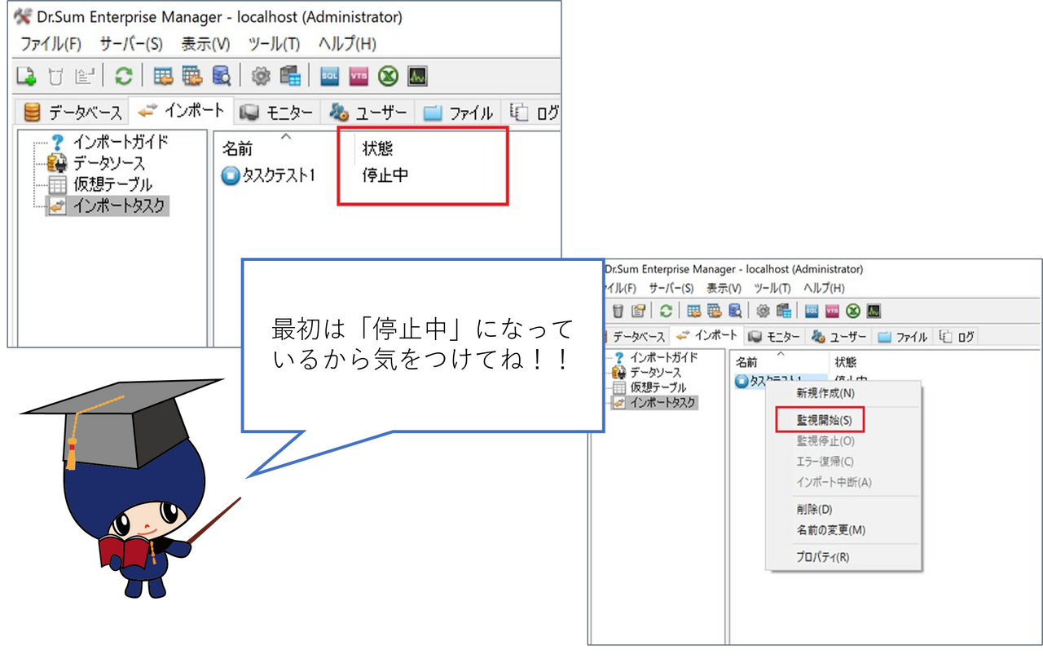The image size is (1043, 659).
Task: Open サーバー(S) menu in the larger window
Action: (131, 44)
